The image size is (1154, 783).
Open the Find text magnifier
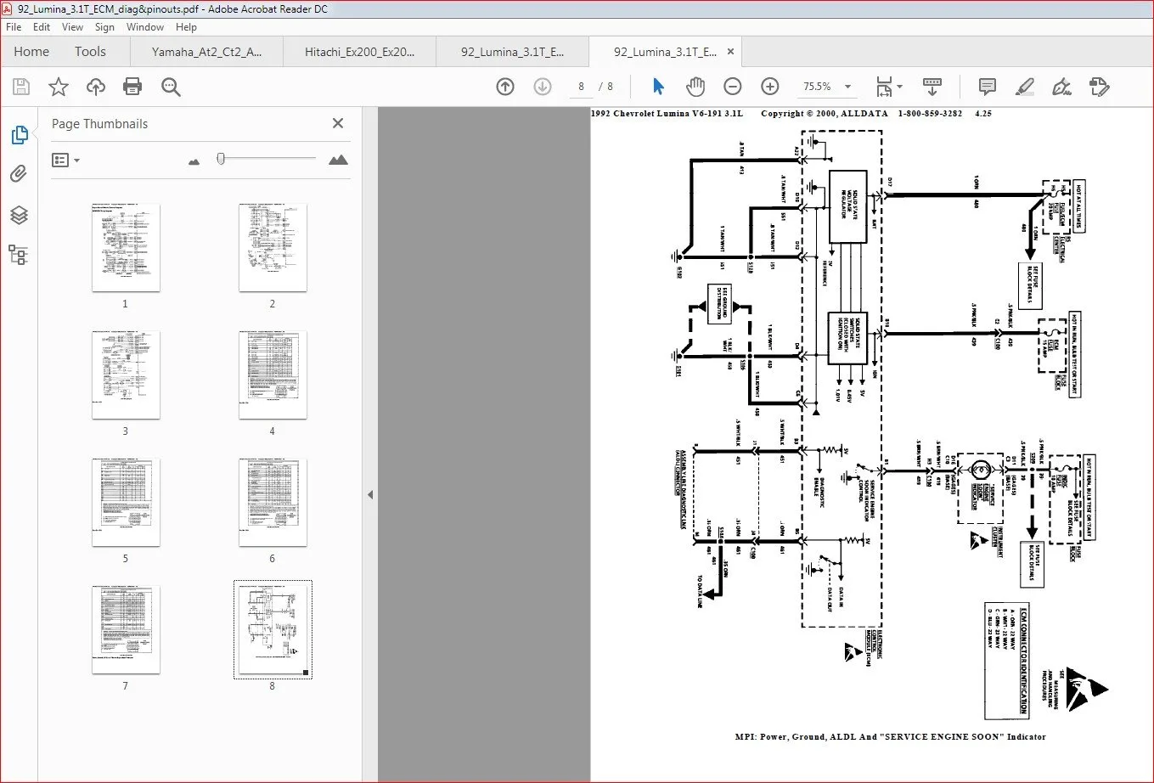tap(171, 87)
